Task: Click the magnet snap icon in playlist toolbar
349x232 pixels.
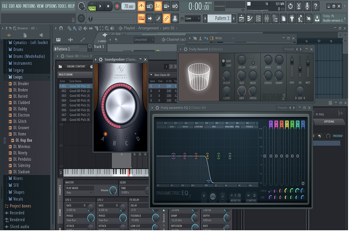Action: 61,28
